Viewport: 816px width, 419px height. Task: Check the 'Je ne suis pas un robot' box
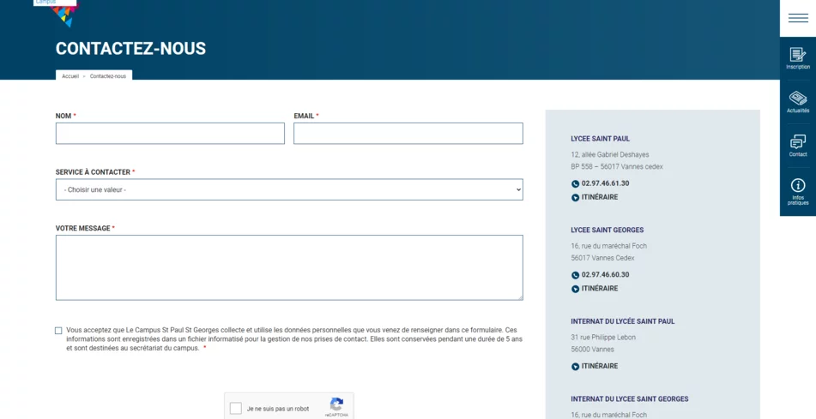(236, 409)
